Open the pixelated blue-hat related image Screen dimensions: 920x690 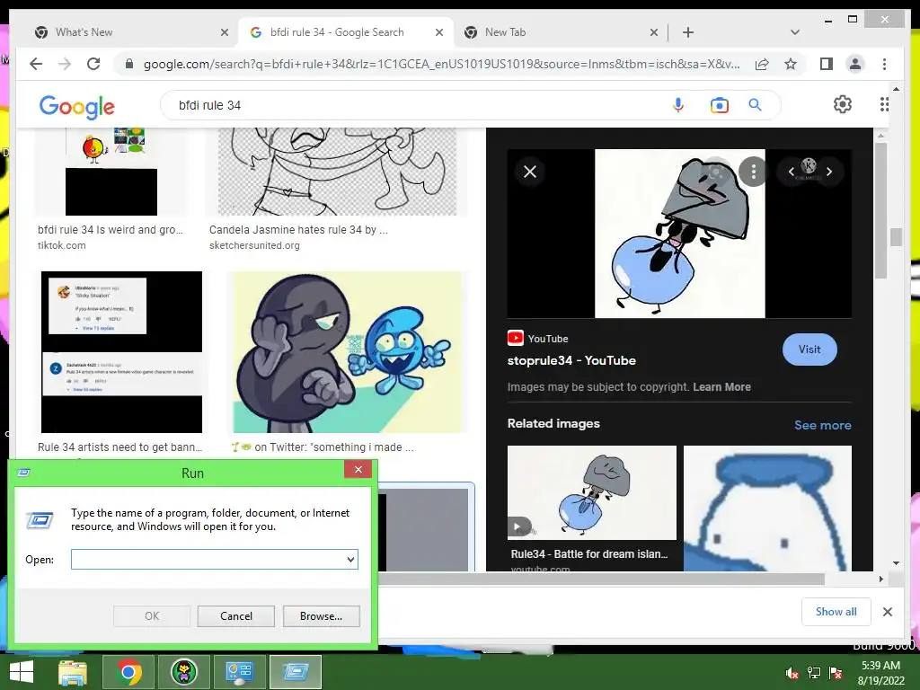tap(767, 509)
